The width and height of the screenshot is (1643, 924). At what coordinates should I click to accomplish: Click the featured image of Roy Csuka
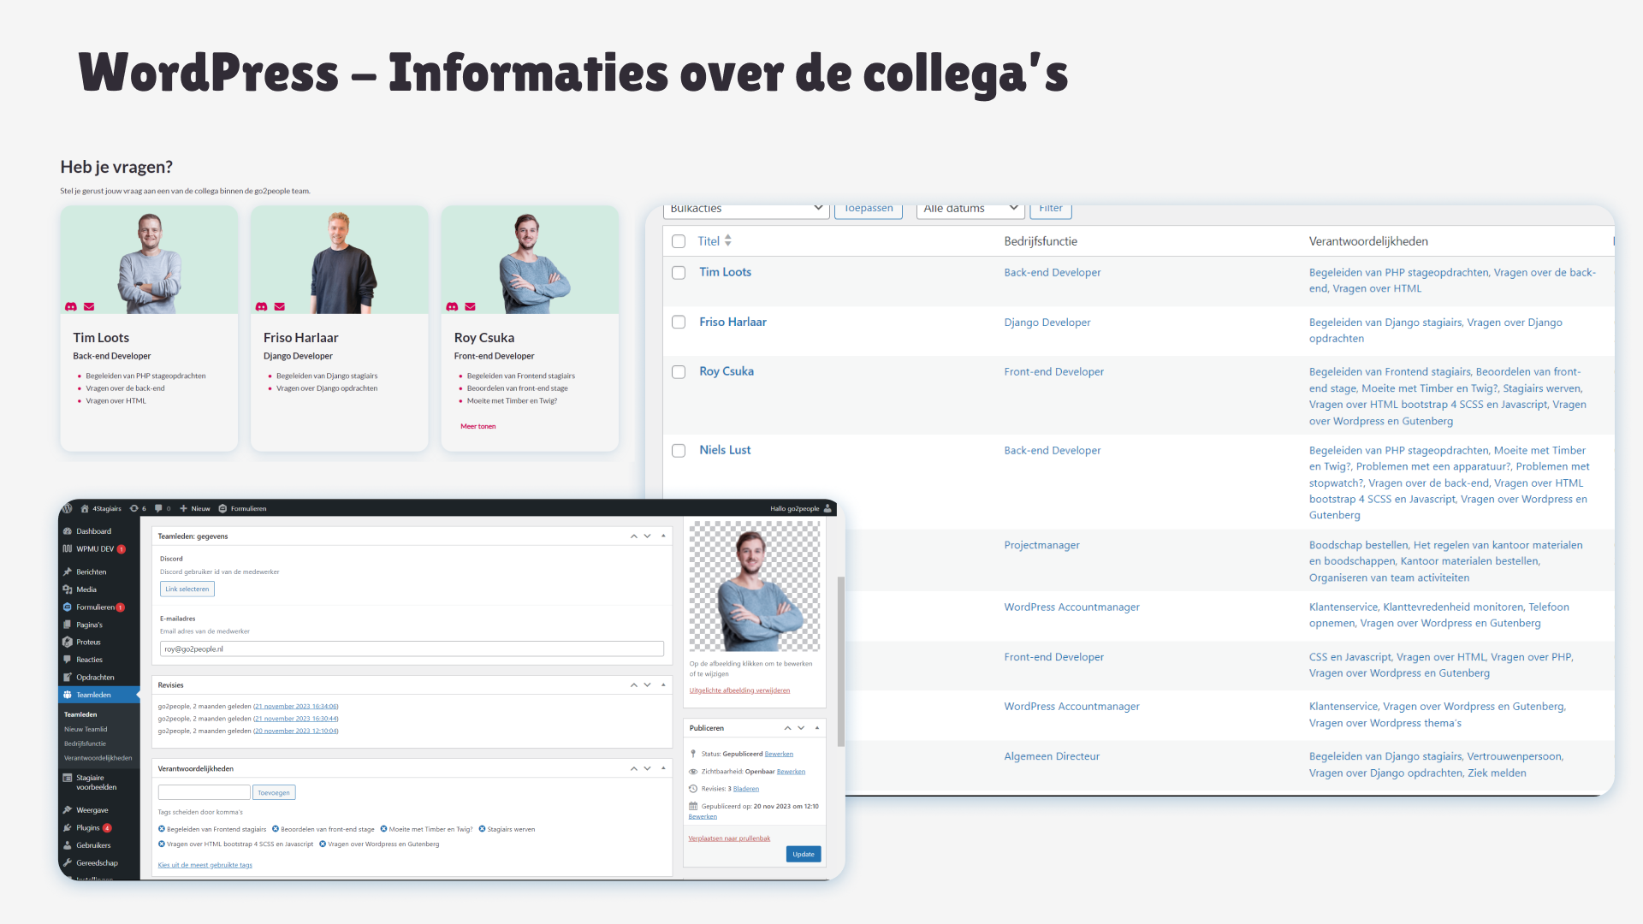pyautogui.click(x=755, y=587)
